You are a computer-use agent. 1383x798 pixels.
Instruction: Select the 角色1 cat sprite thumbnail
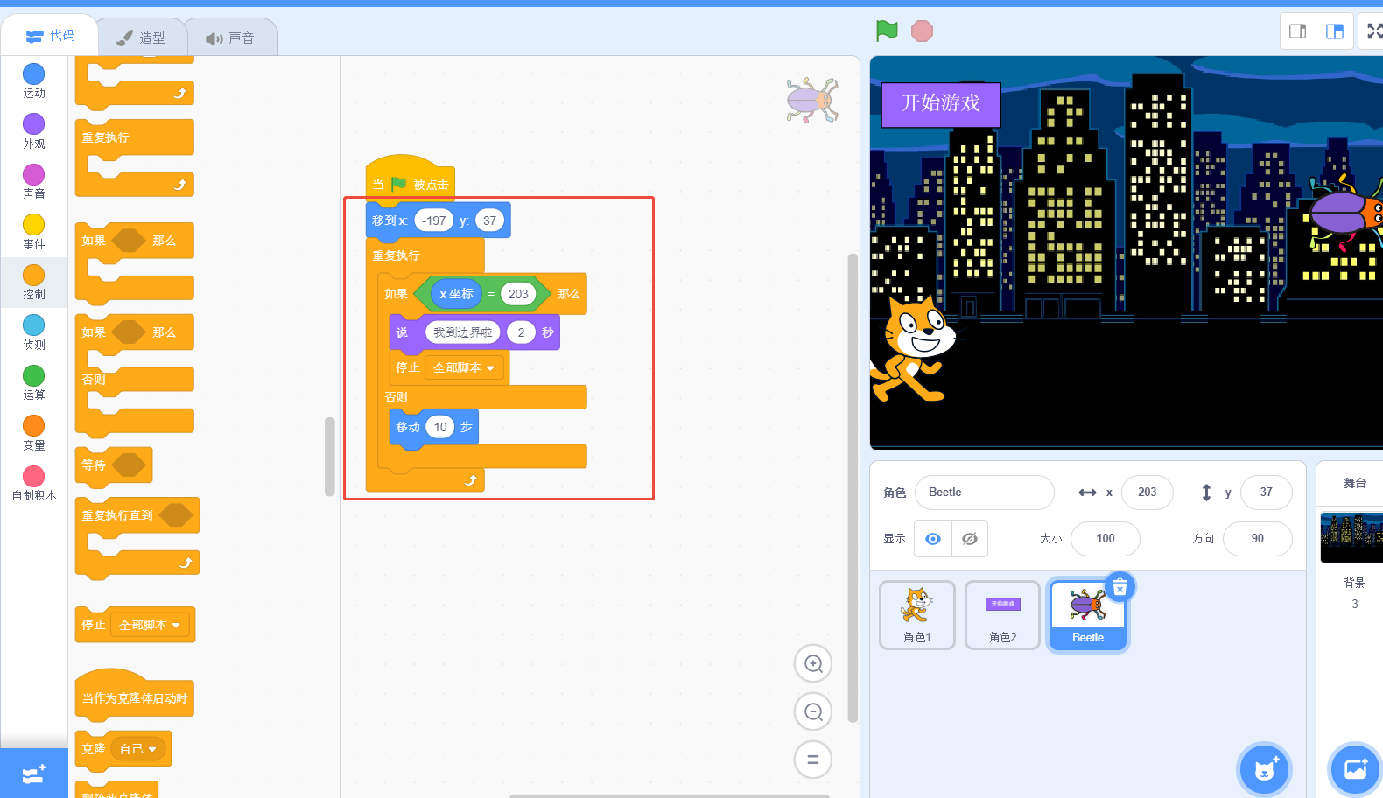point(917,615)
